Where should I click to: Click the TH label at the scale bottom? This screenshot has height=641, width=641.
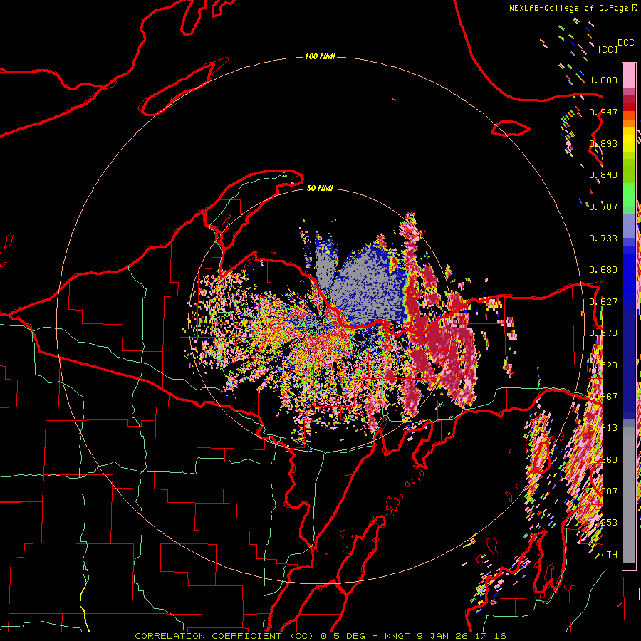click(612, 554)
